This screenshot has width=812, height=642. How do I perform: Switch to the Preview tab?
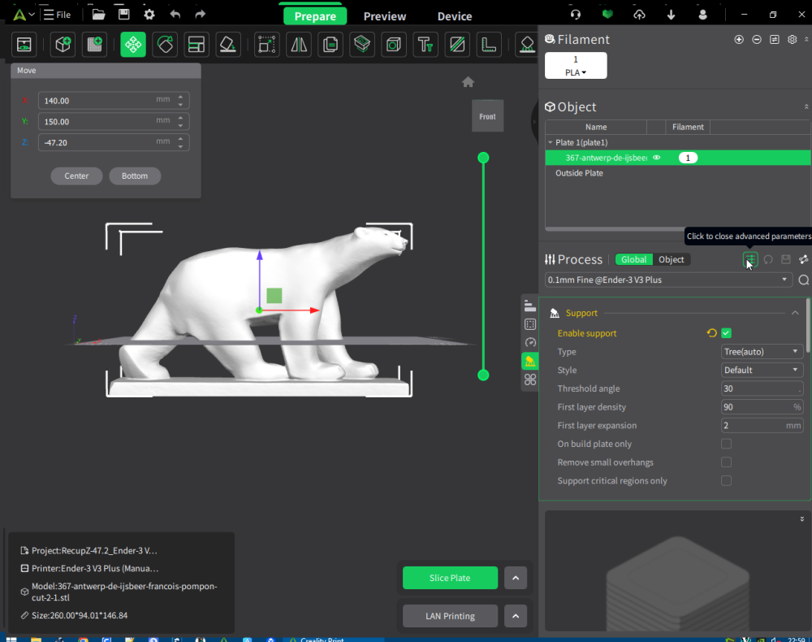point(385,16)
